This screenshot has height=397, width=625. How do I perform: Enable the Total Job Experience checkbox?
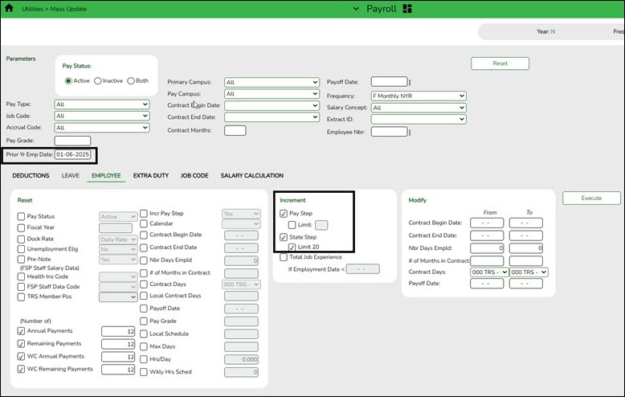point(284,257)
